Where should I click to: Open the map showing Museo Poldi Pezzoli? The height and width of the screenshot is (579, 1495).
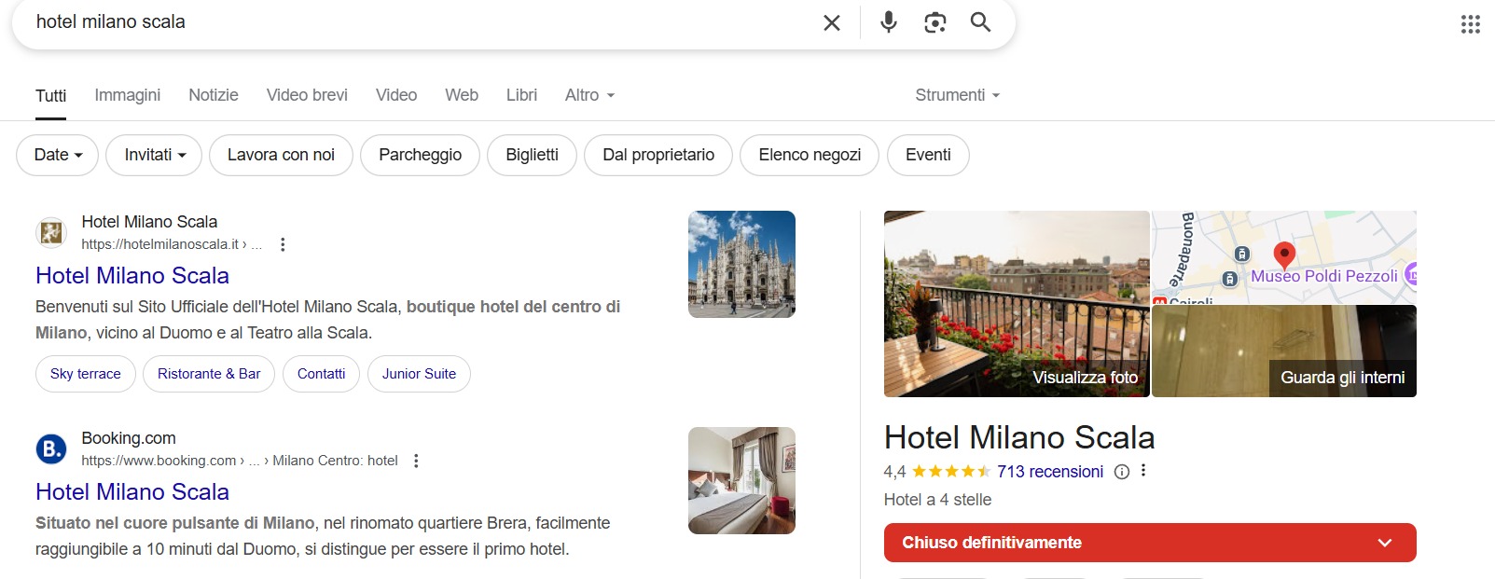1284,256
